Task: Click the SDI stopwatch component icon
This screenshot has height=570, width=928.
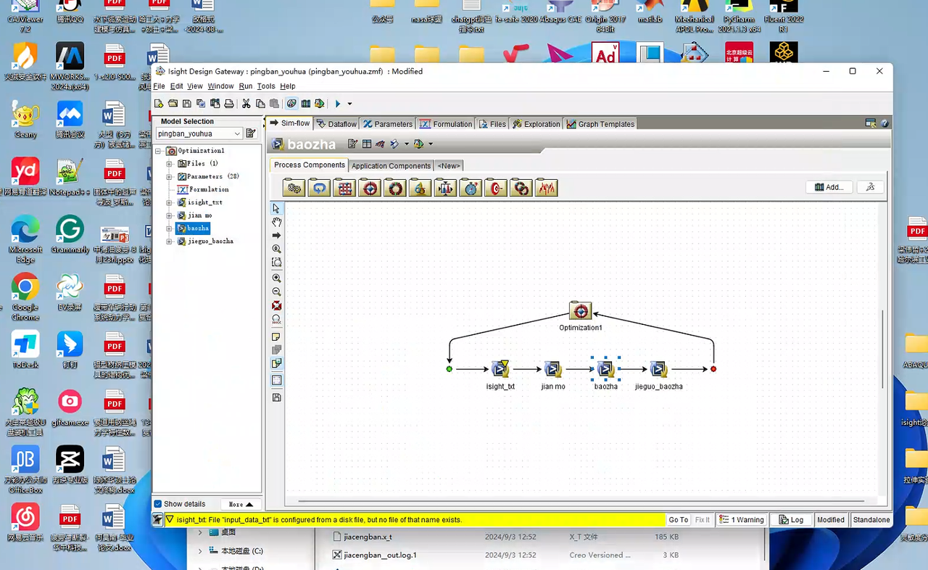Action: click(471, 188)
